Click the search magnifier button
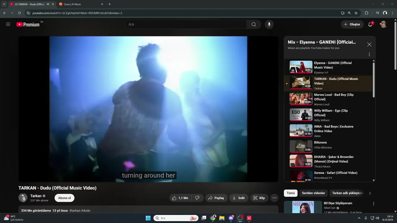The width and height of the screenshot is (397, 223). 254,24
